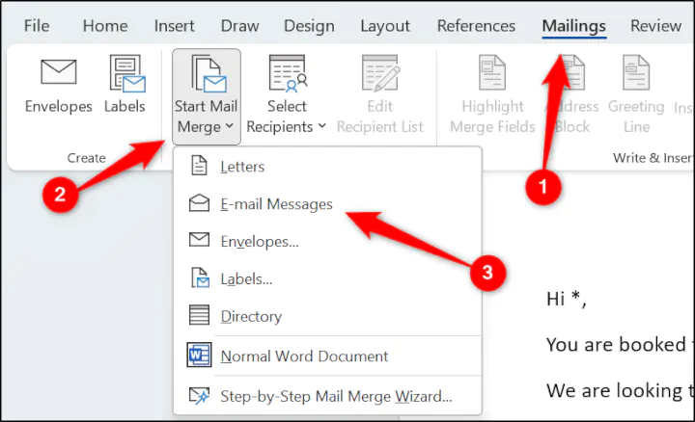This screenshot has height=422, width=695.
Task: Click the Greeting Line icon
Action: click(636, 72)
